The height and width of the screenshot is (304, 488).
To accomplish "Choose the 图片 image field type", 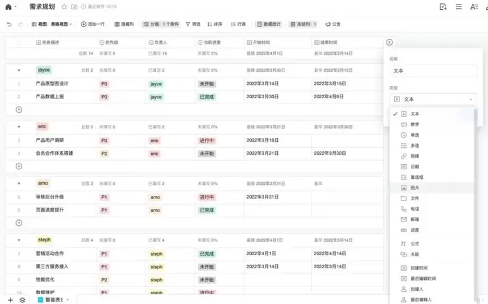I will (x=432, y=188).
